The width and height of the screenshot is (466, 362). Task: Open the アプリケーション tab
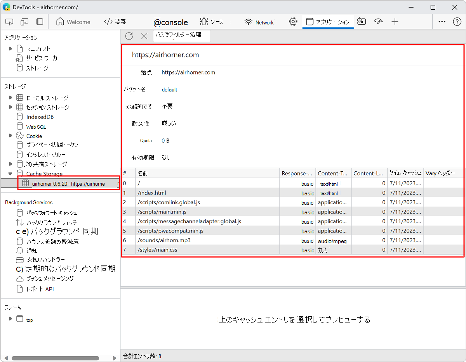328,22
